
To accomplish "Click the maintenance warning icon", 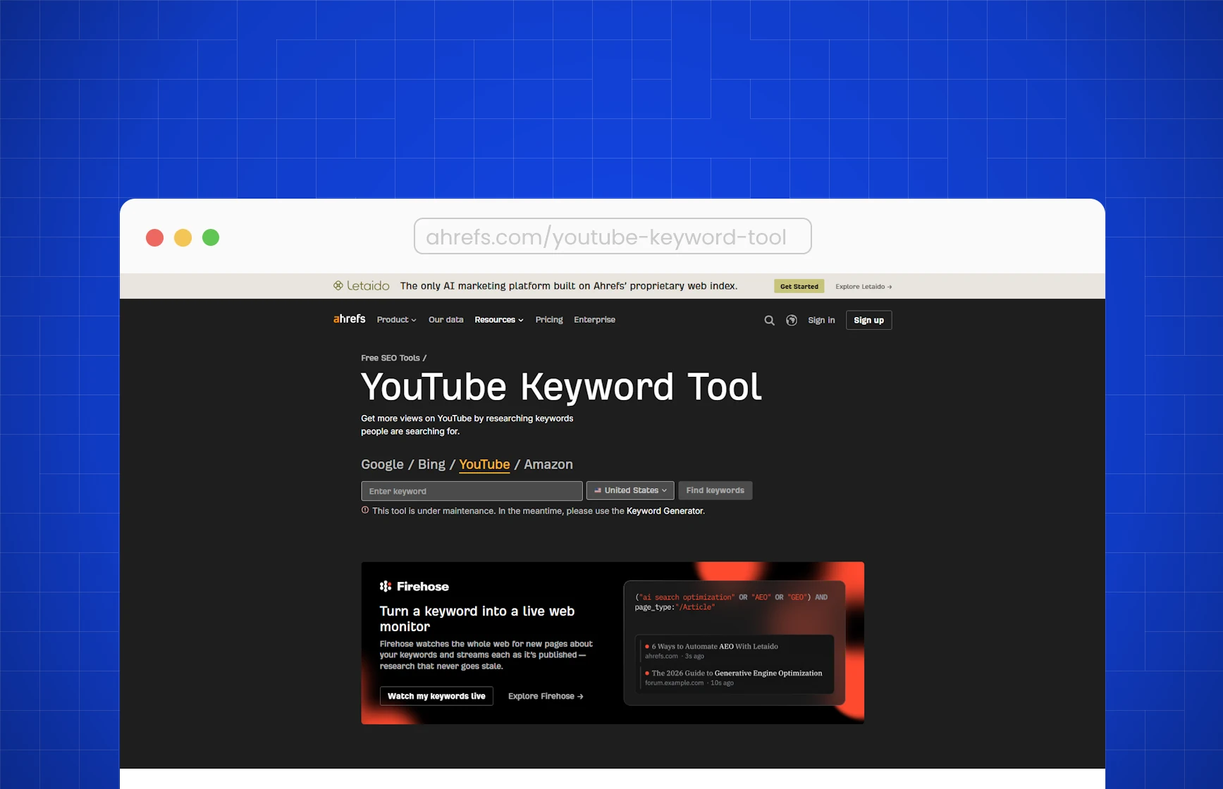I will [x=365, y=510].
